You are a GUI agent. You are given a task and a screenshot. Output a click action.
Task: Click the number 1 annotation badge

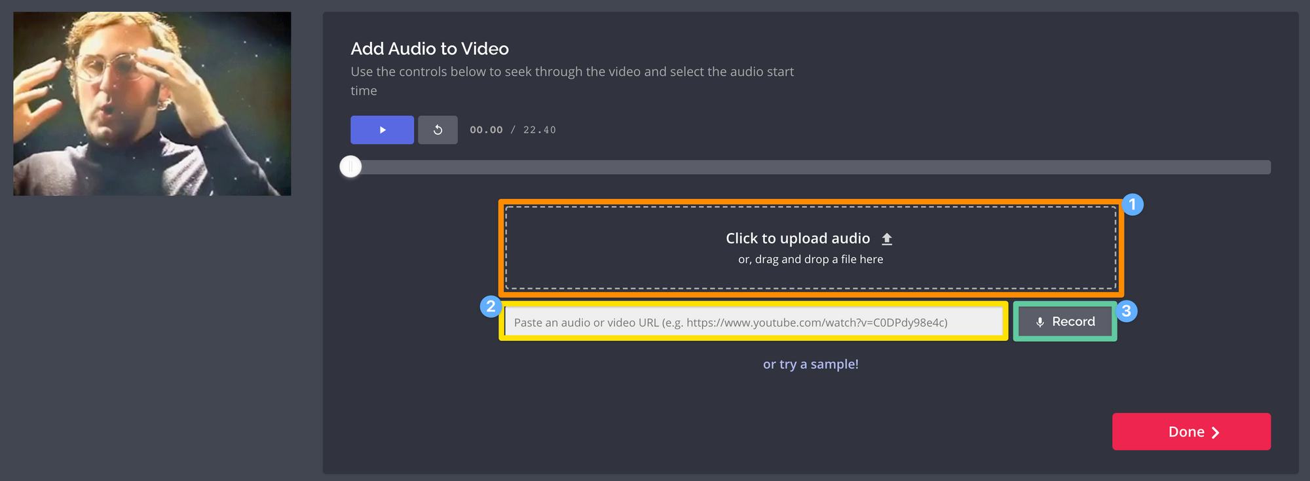(x=1132, y=205)
